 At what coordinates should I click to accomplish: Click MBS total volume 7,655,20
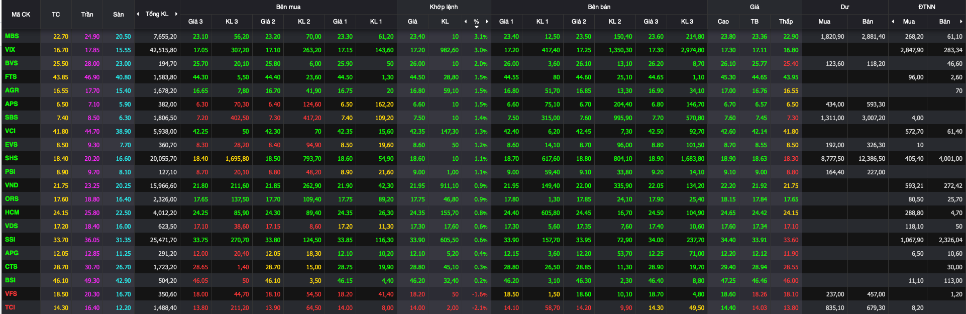click(x=165, y=37)
